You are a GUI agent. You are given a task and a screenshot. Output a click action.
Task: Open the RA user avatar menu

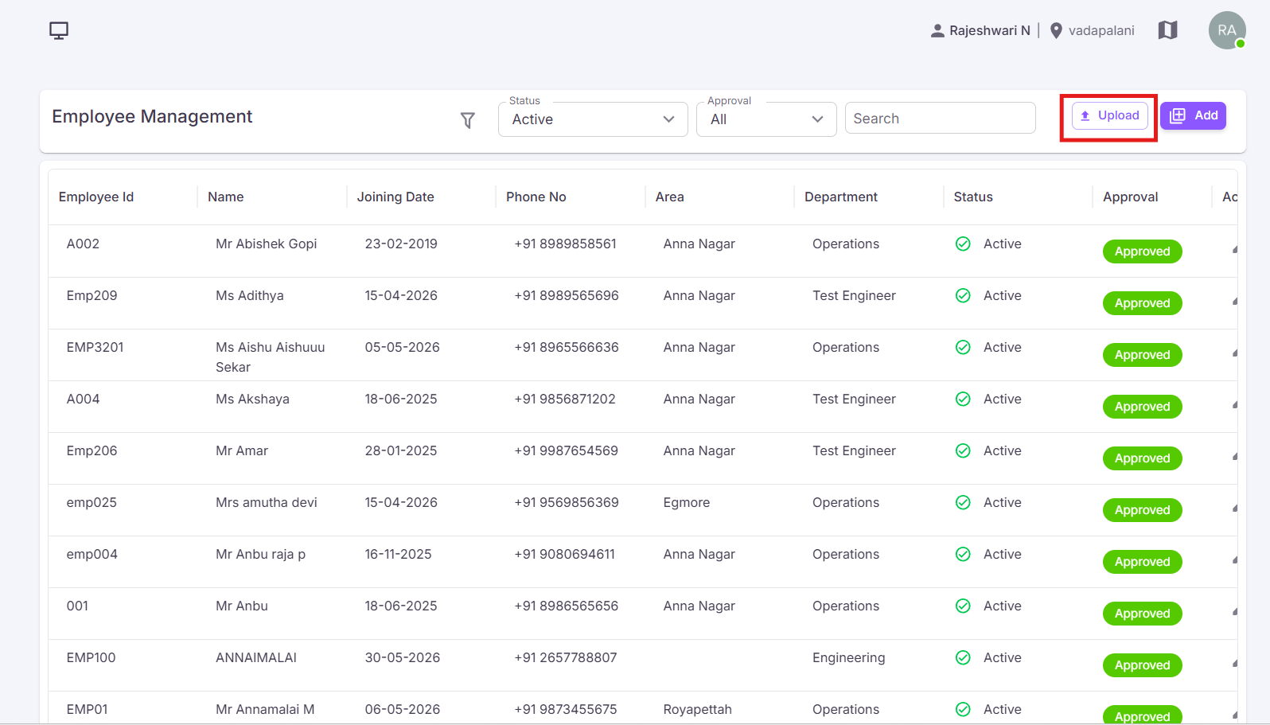[x=1227, y=30]
